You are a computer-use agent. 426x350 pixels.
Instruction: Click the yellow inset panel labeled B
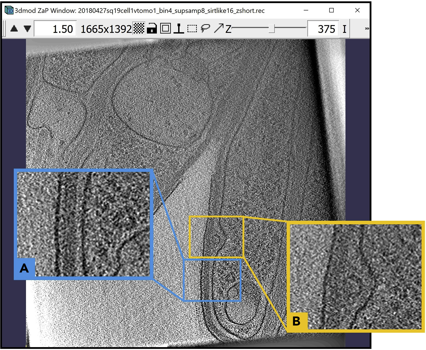pyautogui.click(x=356, y=276)
